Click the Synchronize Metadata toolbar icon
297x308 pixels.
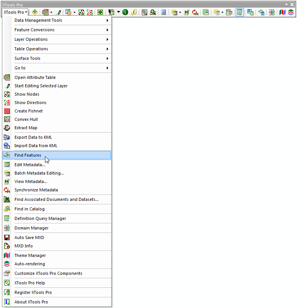click(195, 12)
